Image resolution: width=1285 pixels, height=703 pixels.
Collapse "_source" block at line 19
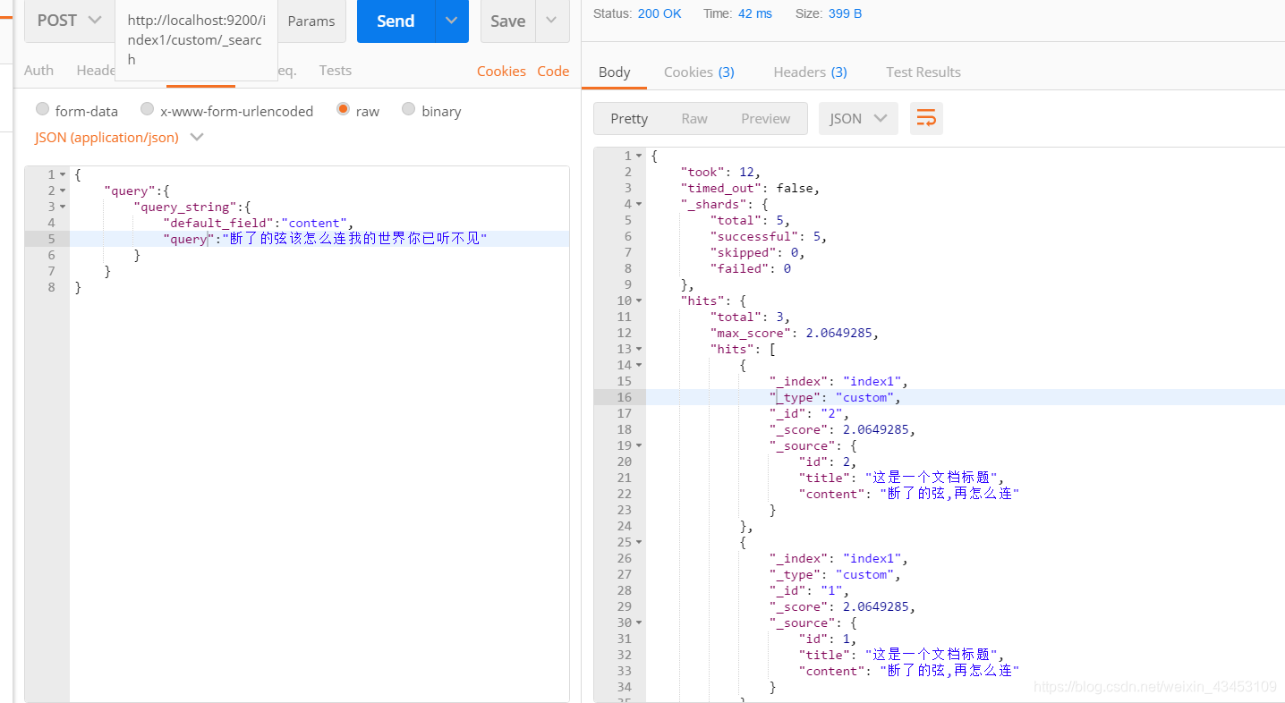(x=639, y=445)
